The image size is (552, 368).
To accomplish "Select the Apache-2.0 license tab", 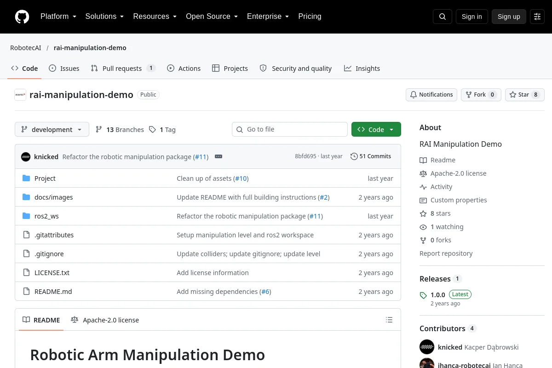I will click(x=105, y=320).
